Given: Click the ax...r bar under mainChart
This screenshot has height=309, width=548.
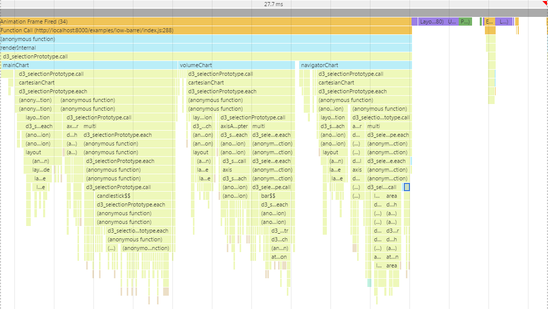Looking at the screenshot, I should click(x=73, y=127).
